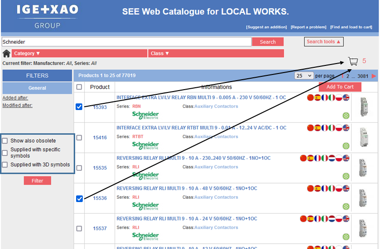Viewport: 380px width, 249px height.
Task: Enable Supplied with specific symbols option
Action: 5,153
